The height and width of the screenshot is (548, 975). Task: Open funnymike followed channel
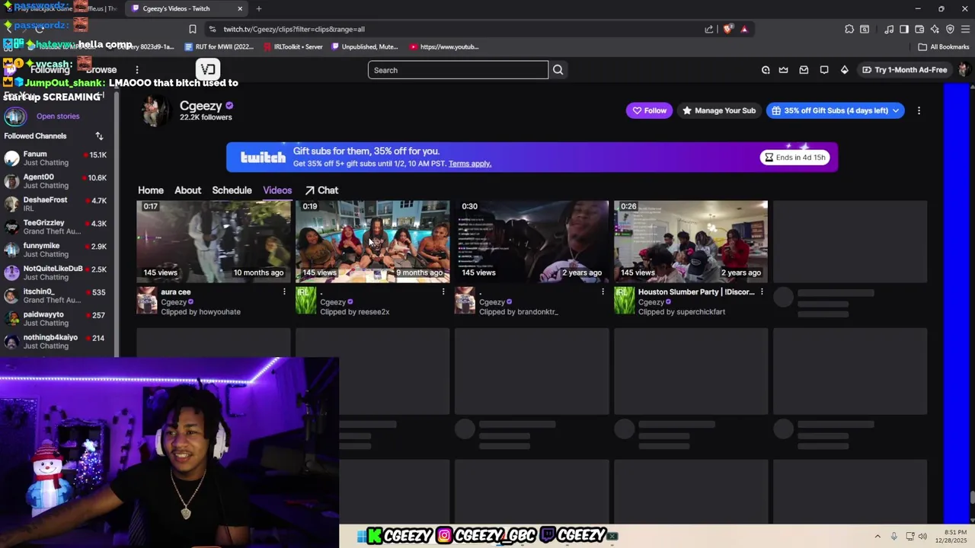[57, 250]
